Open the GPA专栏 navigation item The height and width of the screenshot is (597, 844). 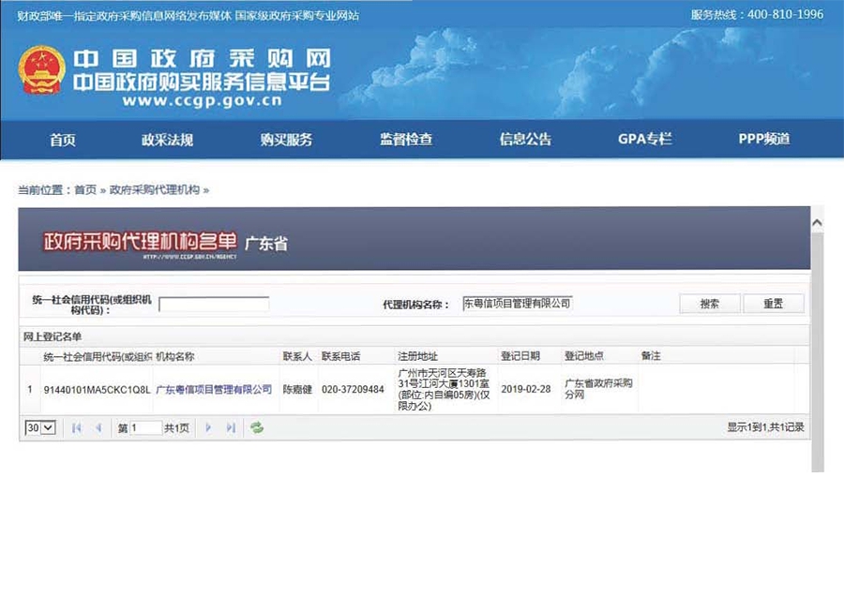tap(645, 140)
